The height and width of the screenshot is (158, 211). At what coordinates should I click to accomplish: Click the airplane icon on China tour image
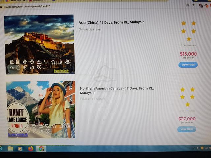point(25,62)
